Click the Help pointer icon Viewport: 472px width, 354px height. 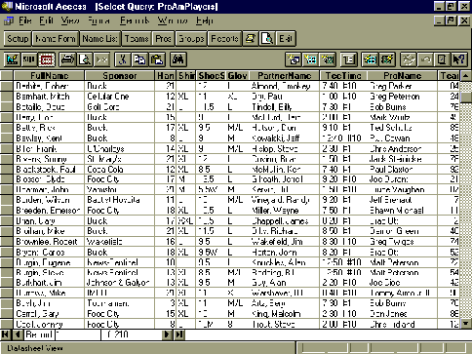[459, 59]
